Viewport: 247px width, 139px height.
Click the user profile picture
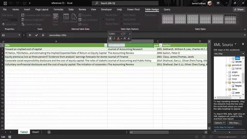point(210,3)
